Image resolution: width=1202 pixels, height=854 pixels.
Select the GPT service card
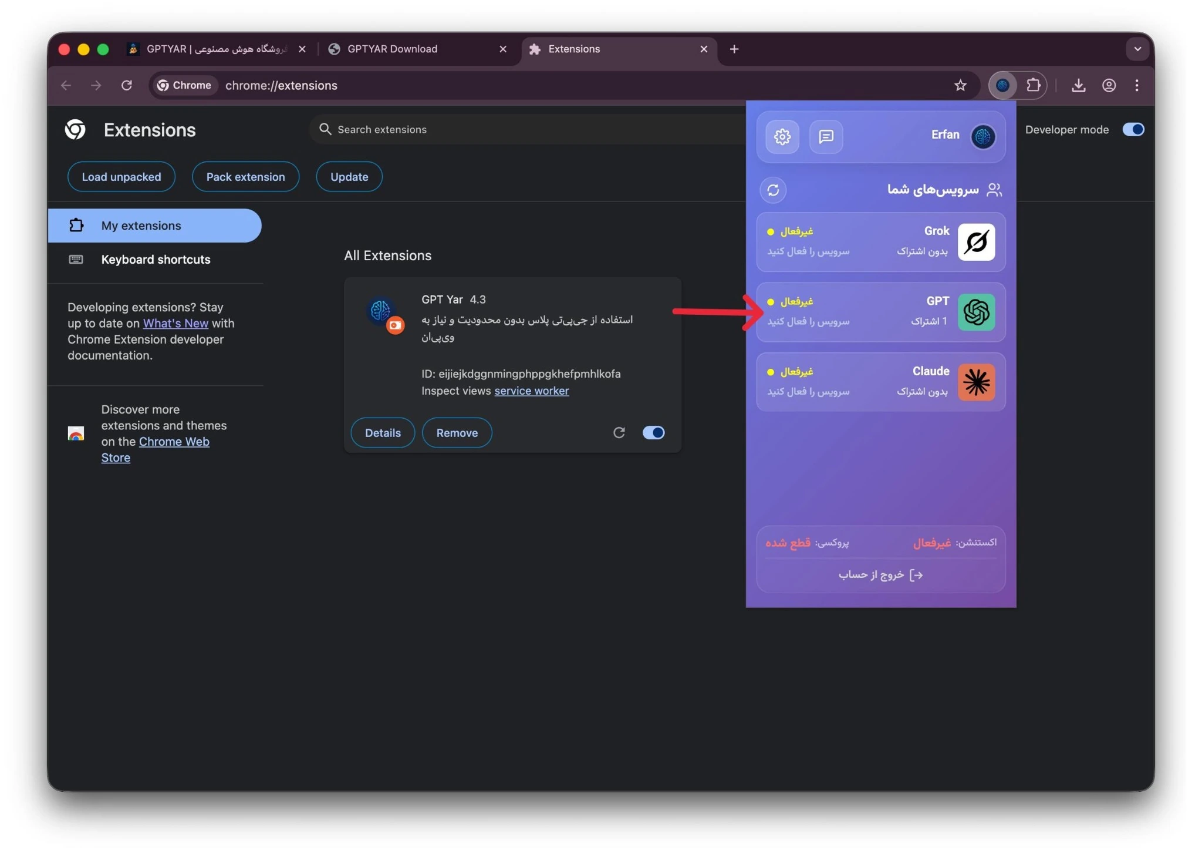[x=880, y=312]
